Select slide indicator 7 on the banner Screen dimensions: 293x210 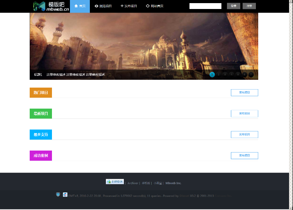251,75
